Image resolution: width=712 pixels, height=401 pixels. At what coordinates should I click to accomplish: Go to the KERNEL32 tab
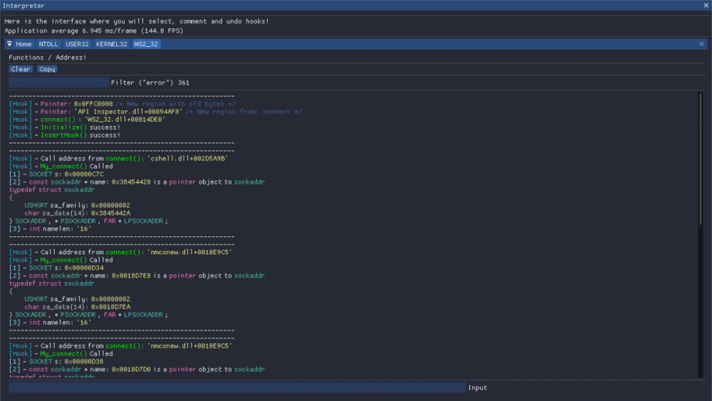pyautogui.click(x=112, y=44)
